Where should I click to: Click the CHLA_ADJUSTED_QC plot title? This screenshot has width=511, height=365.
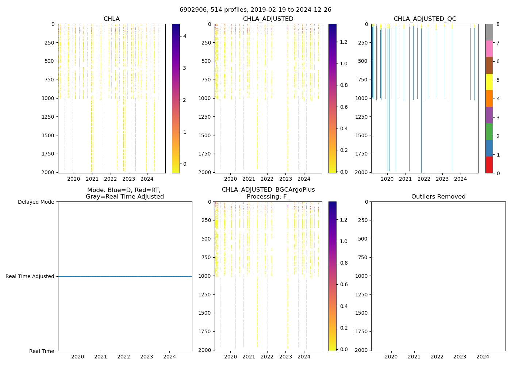pyautogui.click(x=424, y=19)
